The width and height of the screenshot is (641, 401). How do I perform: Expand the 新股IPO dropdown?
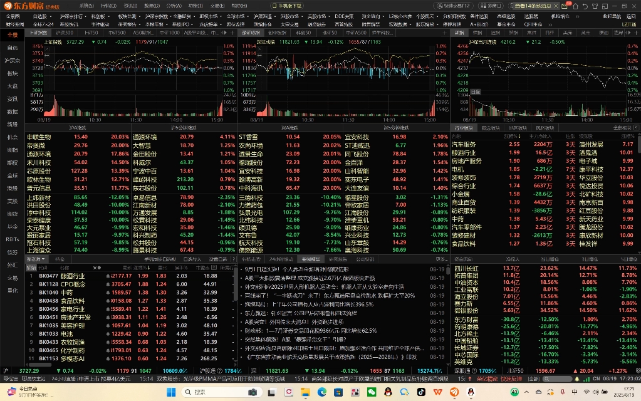(x=192, y=24)
